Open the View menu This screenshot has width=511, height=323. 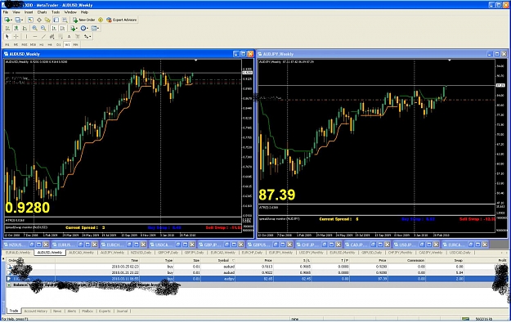tap(16, 12)
